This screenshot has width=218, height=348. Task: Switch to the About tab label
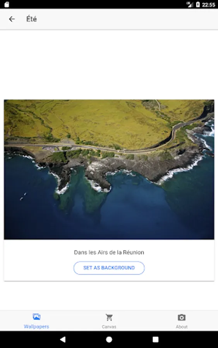182,327
